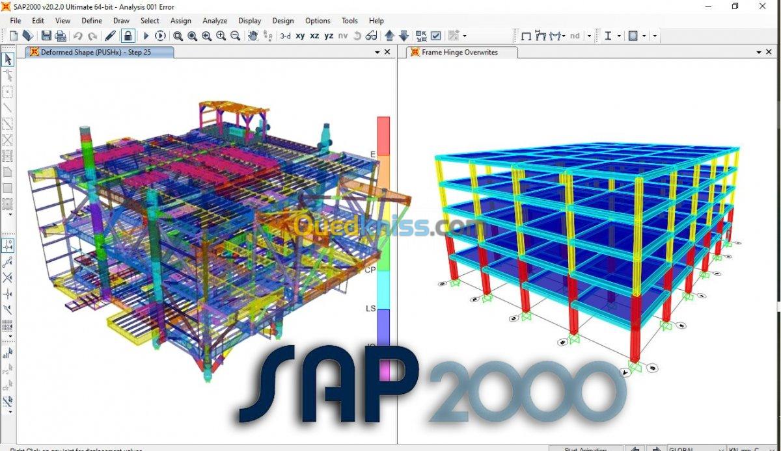This screenshot has width=781, height=451.
Task: Click the Start Animation button
Action: [585, 448]
